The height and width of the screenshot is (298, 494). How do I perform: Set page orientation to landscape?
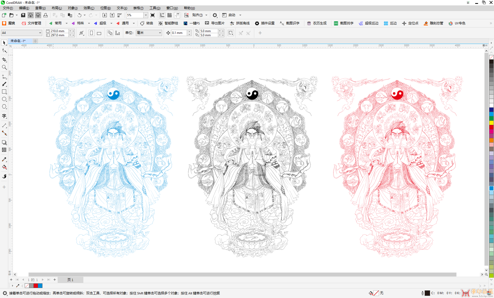(99, 33)
